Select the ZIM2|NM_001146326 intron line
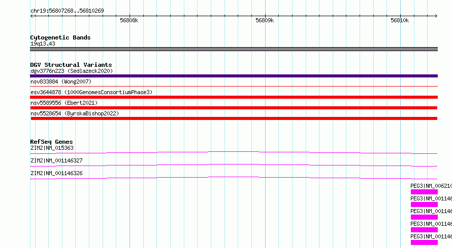Image resolution: width=452 pixels, height=248 pixels. coord(234,178)
